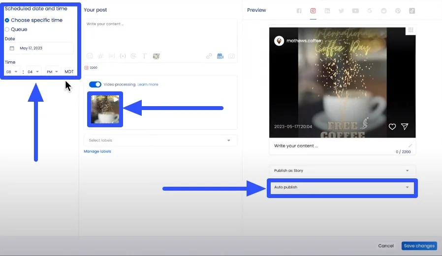Click the heart icon on preview
442x256 pixels.
[x=392, y=127]
